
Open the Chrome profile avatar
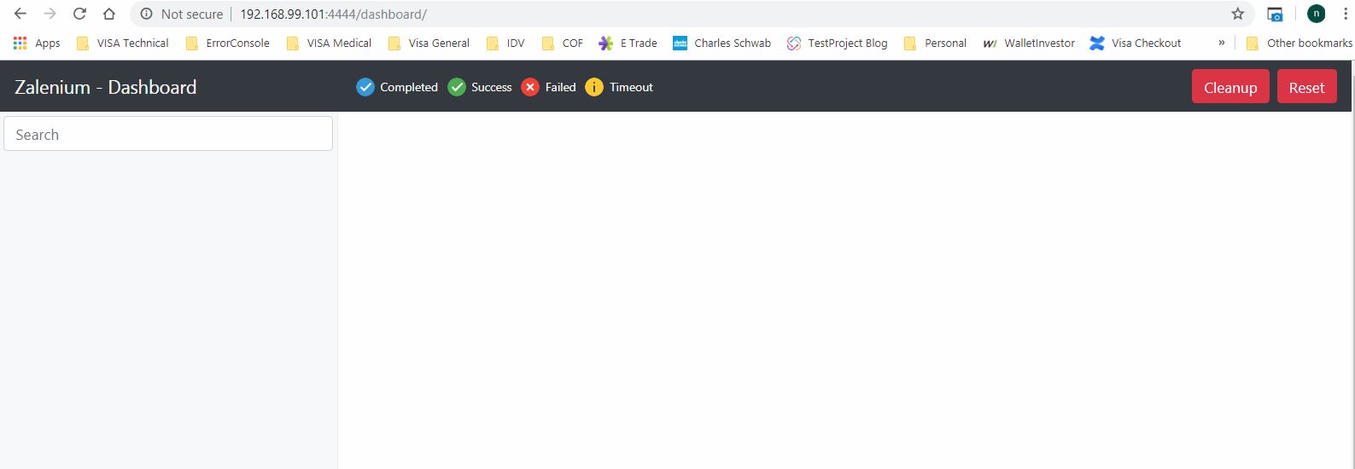(1317, 14)
